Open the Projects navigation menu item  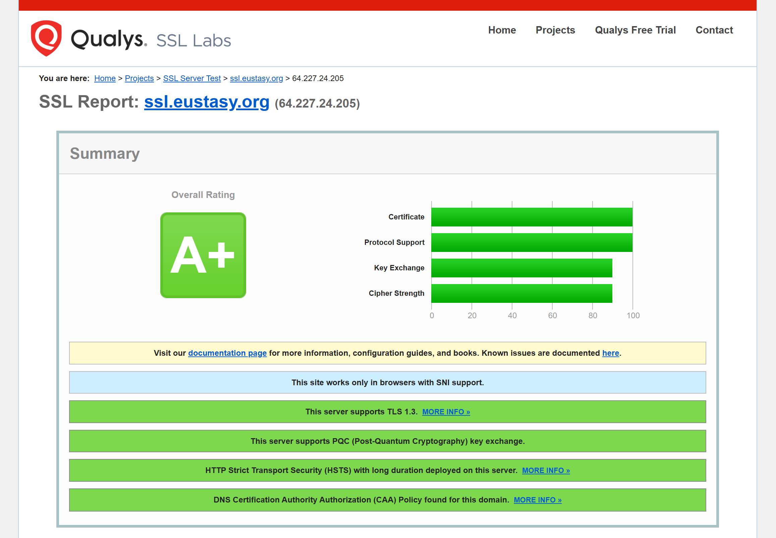[x=555, y=30]
